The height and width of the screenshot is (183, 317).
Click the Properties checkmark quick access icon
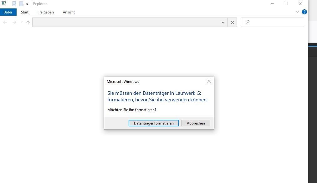[x=14, y=4]
